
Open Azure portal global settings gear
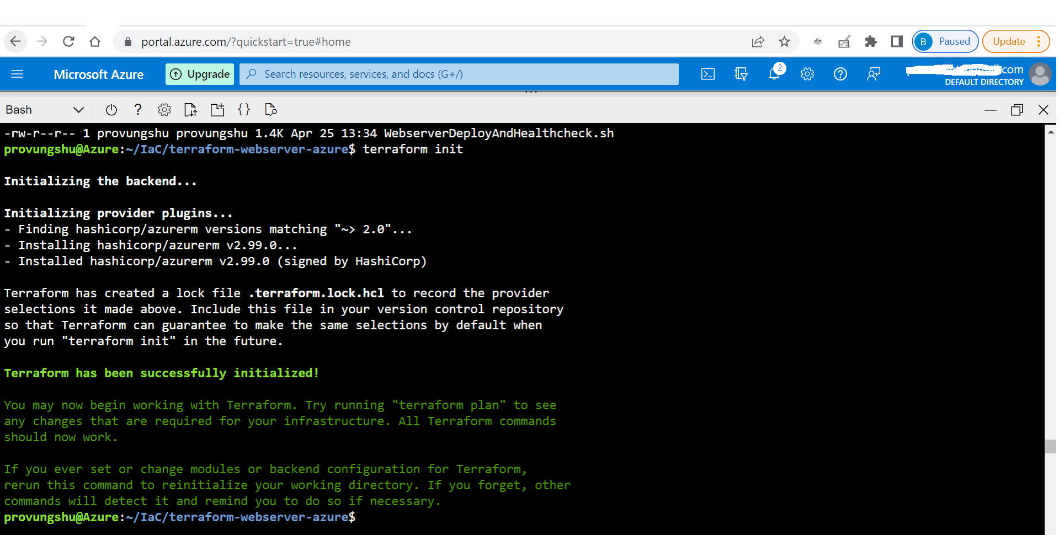[807, 74]
